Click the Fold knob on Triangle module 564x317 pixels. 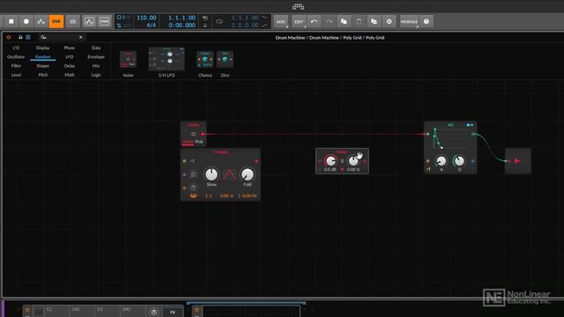click(248, 174)
